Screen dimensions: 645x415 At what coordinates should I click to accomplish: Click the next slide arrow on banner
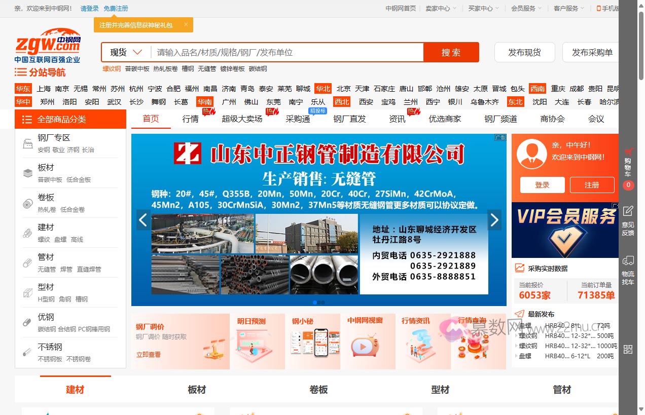(494, 220)
